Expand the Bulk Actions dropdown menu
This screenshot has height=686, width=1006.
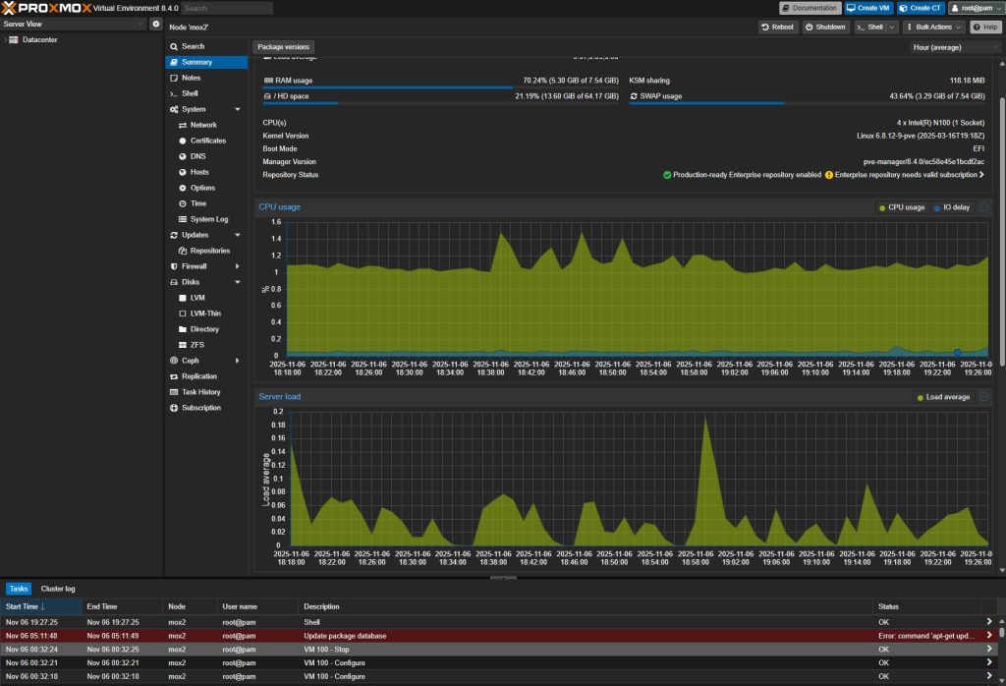click(933, 27)
